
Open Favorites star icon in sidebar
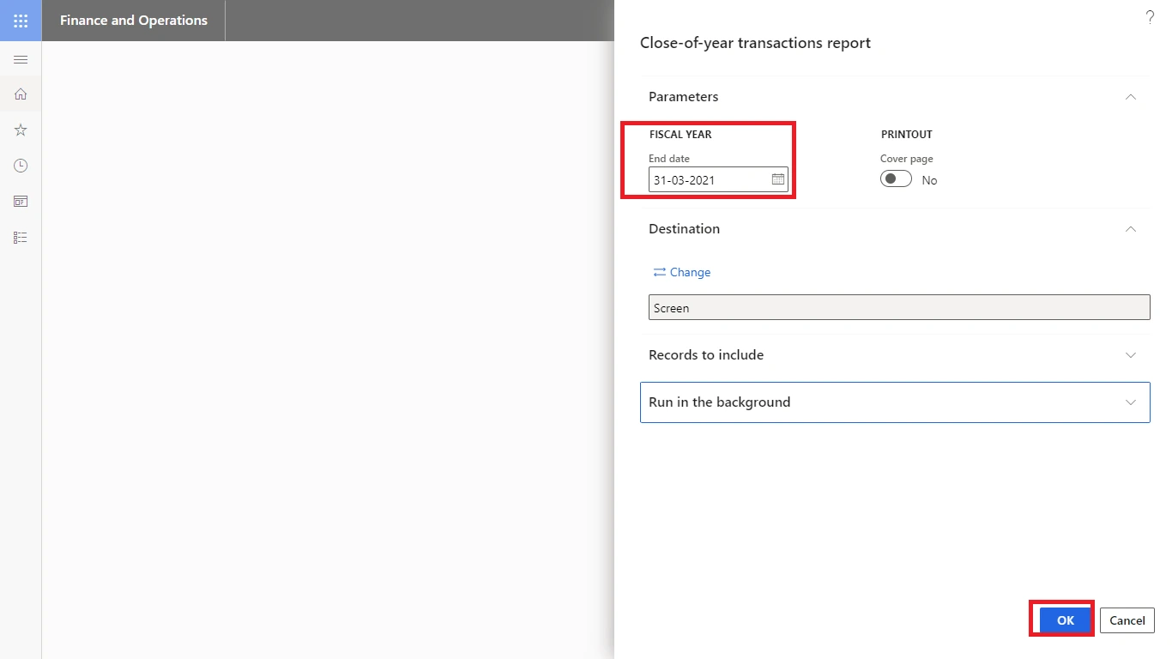coord(21,130)
